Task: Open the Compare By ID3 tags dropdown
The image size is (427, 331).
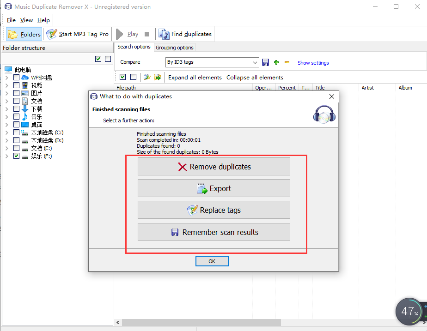Action: [x=255, y=62]
